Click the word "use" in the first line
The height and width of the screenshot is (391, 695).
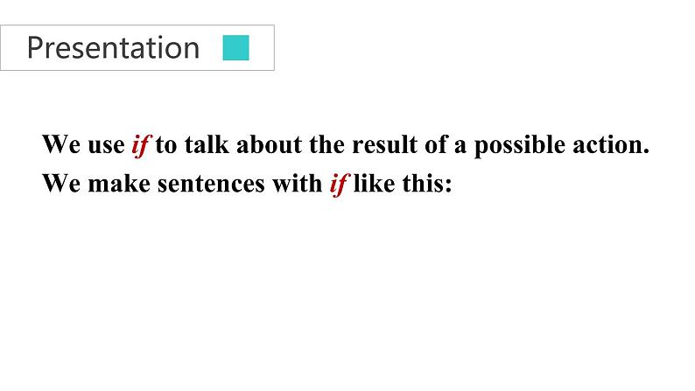109,145
